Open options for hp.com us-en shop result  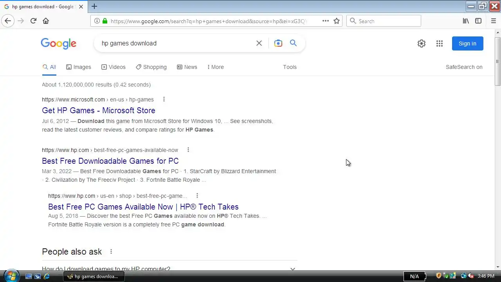[x=197, y=195]
